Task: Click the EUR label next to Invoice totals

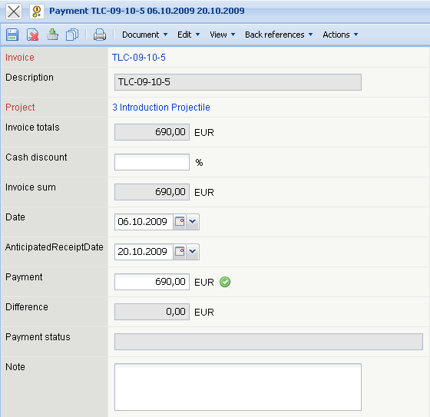Action: (x=204, y=133)
